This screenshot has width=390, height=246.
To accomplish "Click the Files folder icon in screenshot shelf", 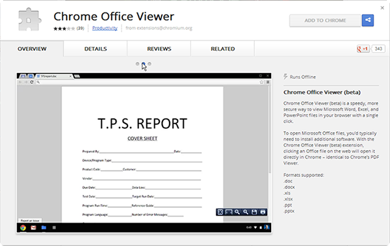I will click(44, 227).
